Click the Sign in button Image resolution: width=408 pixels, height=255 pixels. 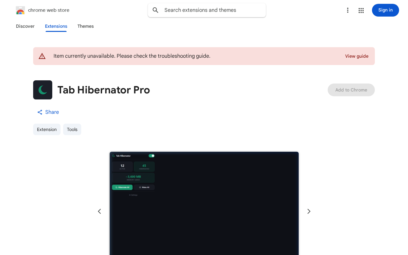[x=385, y=10]
